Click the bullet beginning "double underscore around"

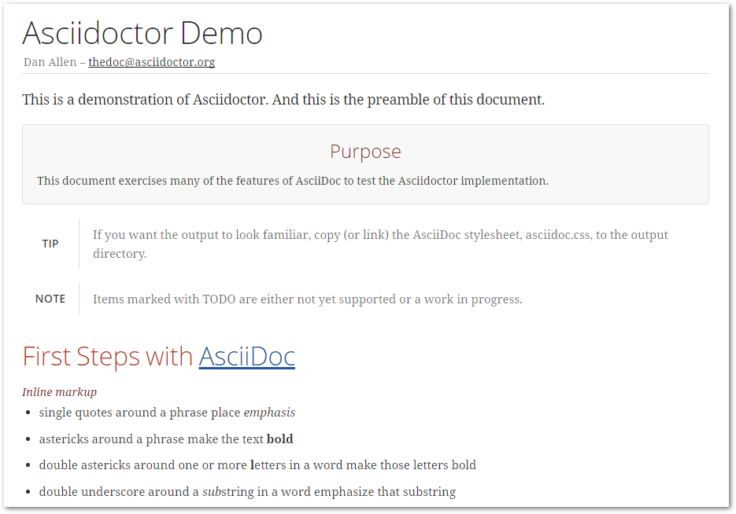tap(247, 492)
